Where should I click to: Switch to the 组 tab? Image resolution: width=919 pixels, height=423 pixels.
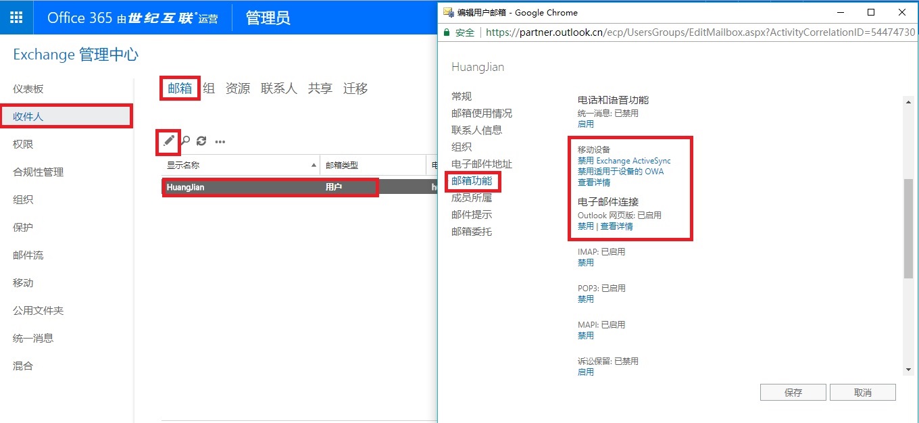click(209, 89)
